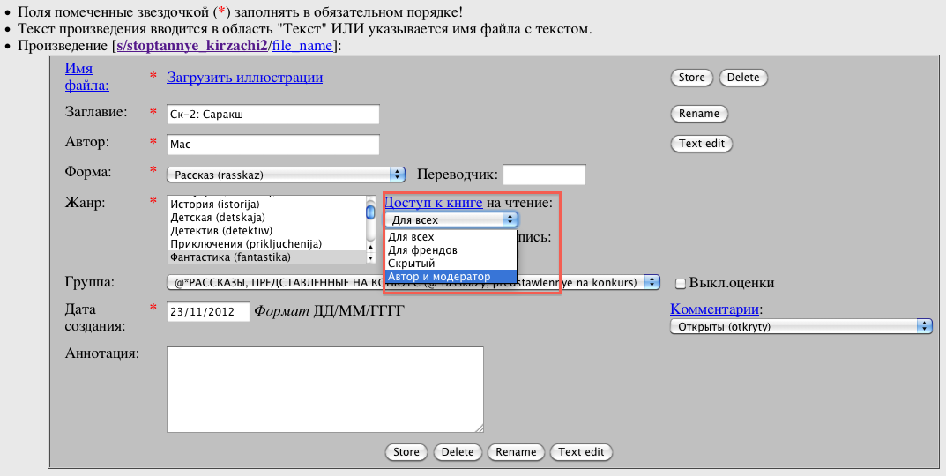This screenshot has width=946, height=476.
Task: Follow the 'Доступ к книге' link
Action: [433, 203]
